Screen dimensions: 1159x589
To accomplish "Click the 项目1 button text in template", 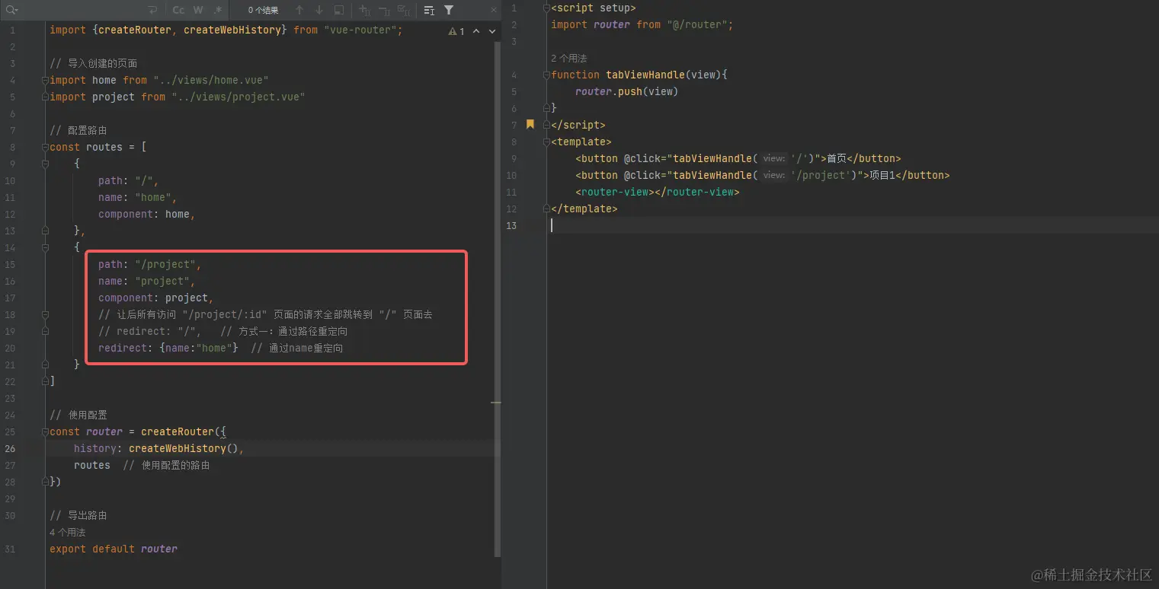I will click(882, 175).
